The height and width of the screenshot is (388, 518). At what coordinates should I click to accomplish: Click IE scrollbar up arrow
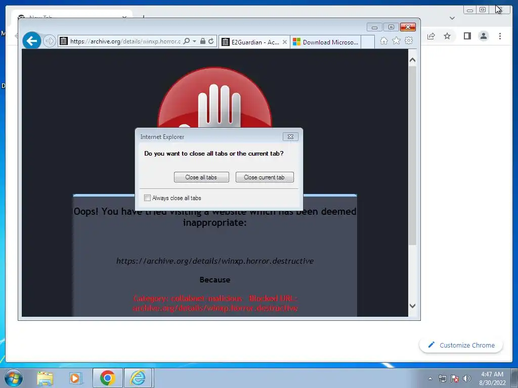(x=412, y=60)
